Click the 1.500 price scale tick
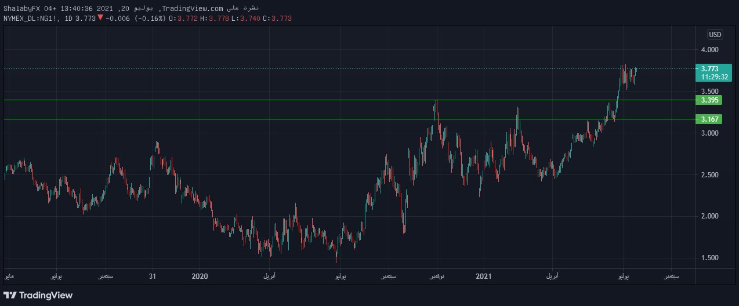This screenshot has width=739, height=306. tap(709, 258)
